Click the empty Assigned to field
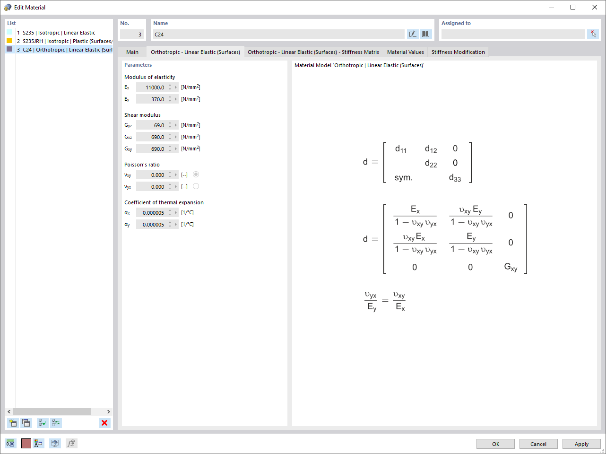Screen dimensions: 606x454 coord(513,34)
